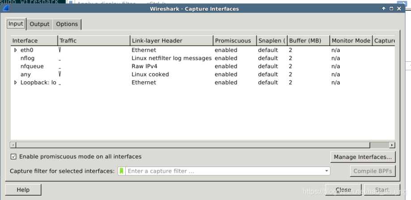Click the any row monitor mode n/a
Screen dimensions: 411x200
point(335,74)
